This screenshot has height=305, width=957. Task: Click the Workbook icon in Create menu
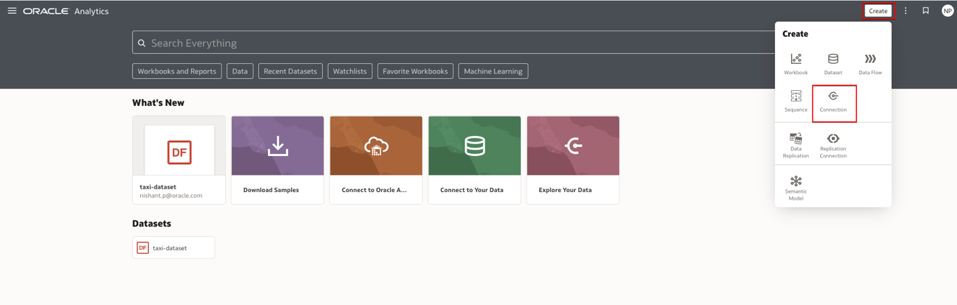[x=796, y=62]
